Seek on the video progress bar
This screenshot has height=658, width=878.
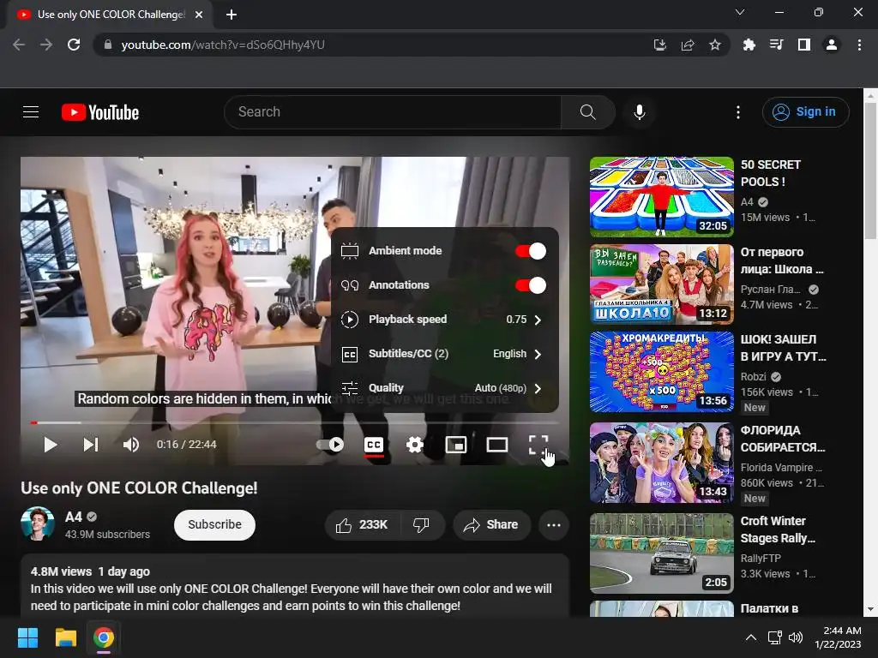click(x=295, y=423)
